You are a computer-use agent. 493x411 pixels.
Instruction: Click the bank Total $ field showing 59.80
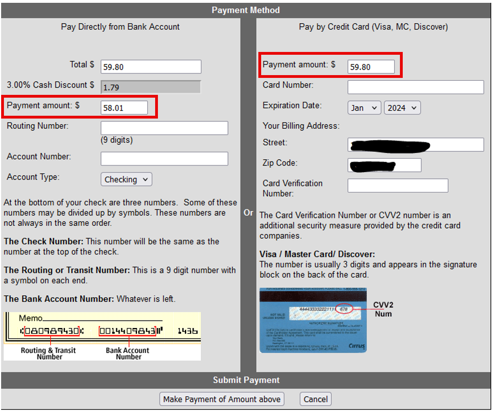pos(151,67)
